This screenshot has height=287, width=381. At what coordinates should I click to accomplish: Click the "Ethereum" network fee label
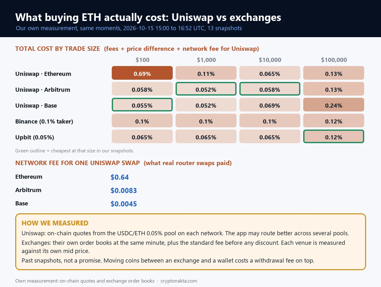[x=29, y=177]
